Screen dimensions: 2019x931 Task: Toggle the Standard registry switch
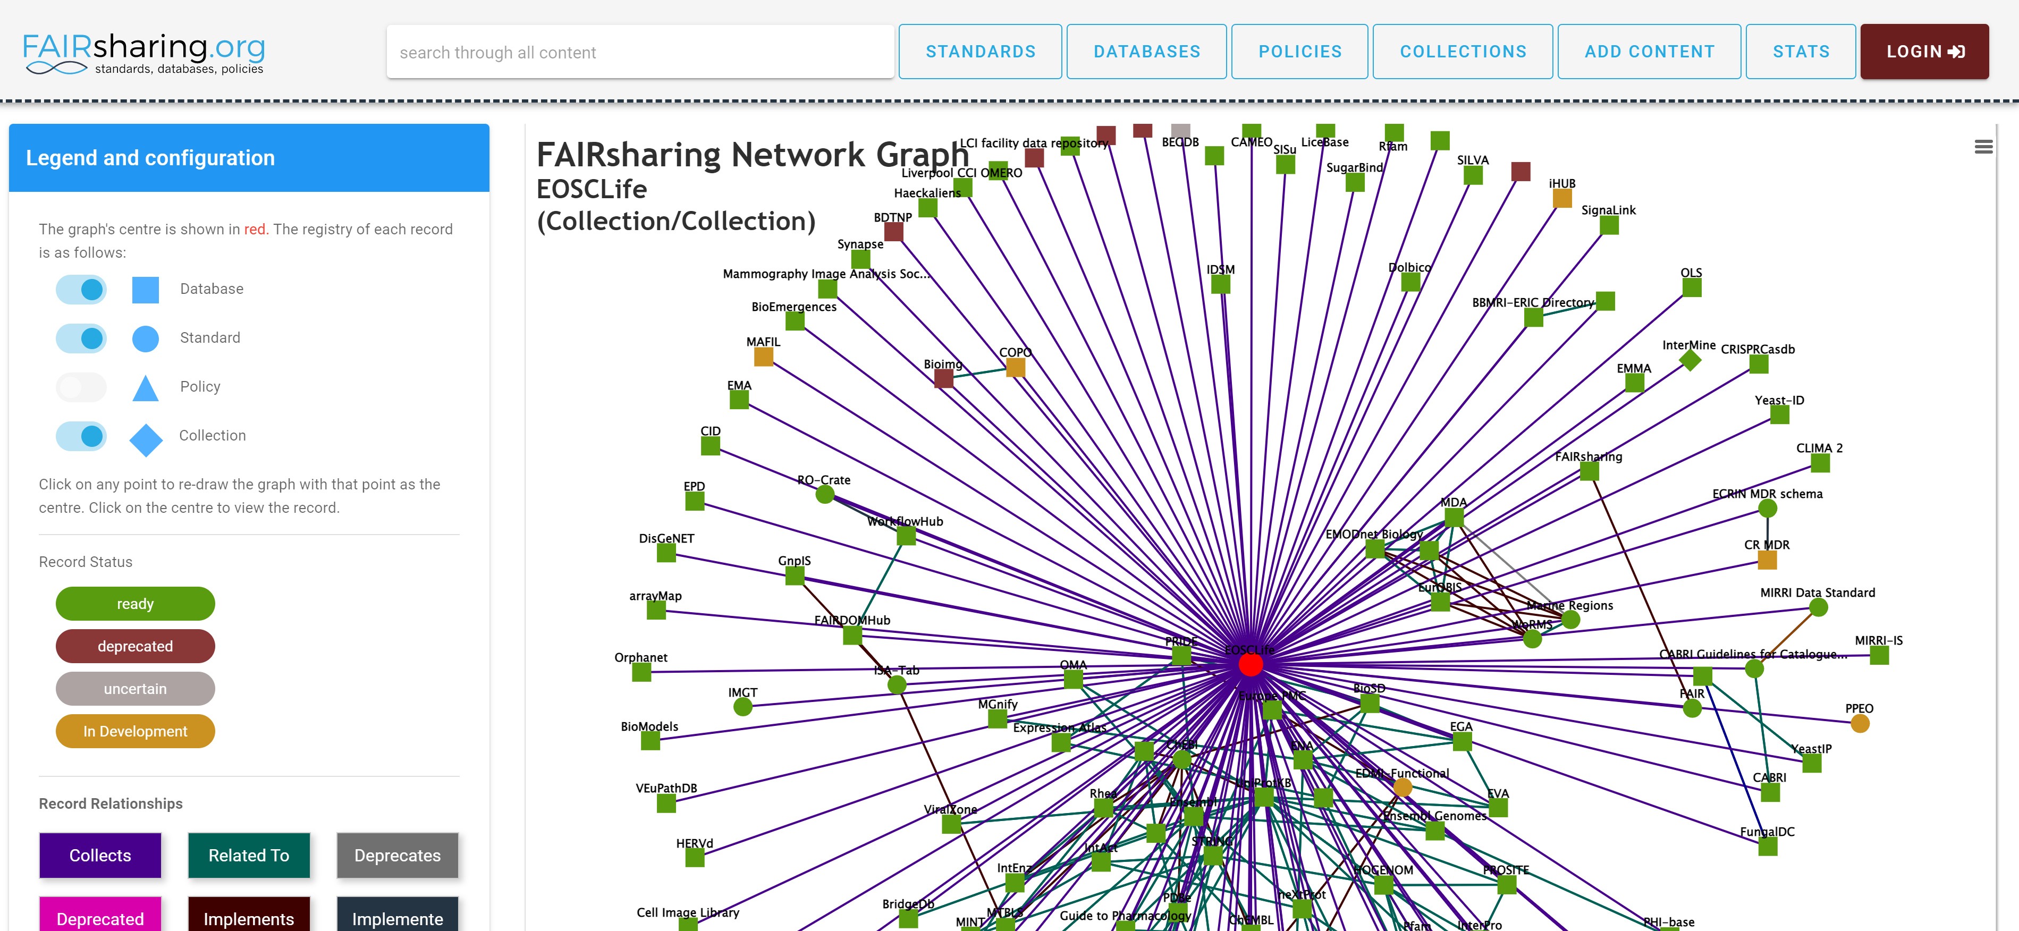[x=81, y=338]
